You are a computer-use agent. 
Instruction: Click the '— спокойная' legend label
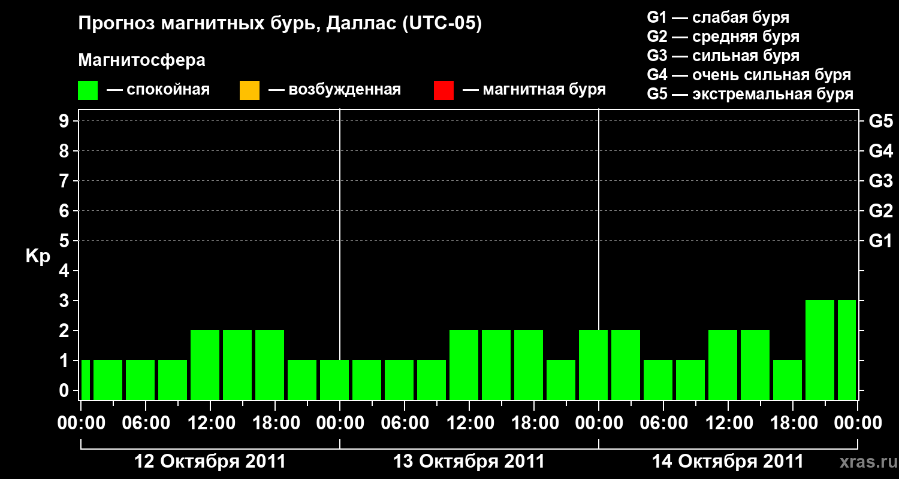pyautogui.click(x=158, y=90)
